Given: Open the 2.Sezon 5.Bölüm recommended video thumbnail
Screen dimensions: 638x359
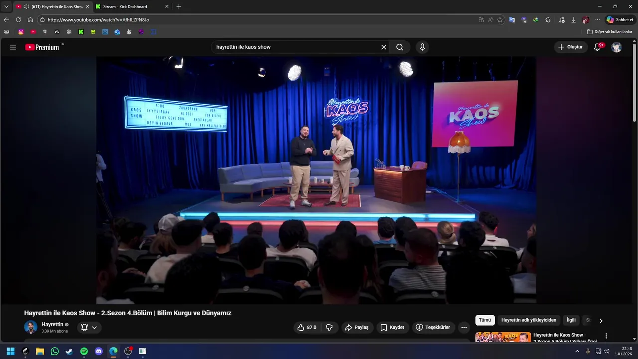Looking at the screenshot, I should tap(503, 337).
